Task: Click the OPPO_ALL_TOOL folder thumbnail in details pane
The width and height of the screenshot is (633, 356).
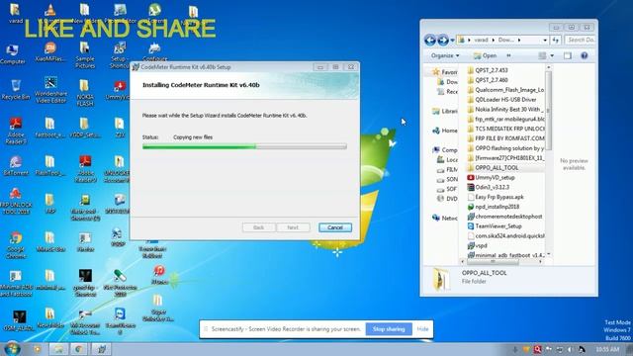Action: coord(440,279)
